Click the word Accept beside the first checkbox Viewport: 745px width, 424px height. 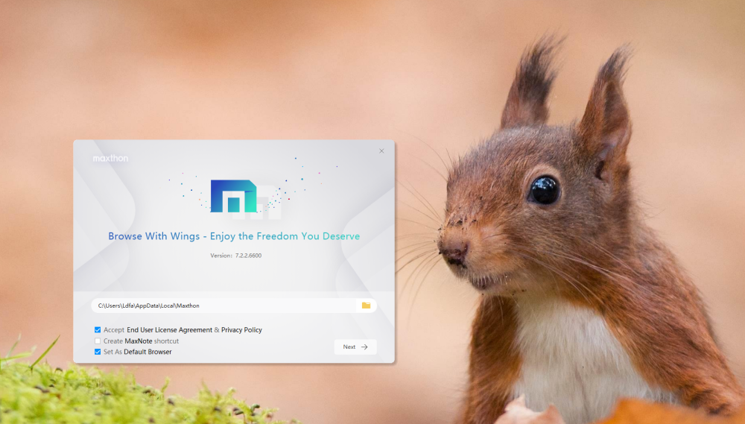click(x=114, y=330)
